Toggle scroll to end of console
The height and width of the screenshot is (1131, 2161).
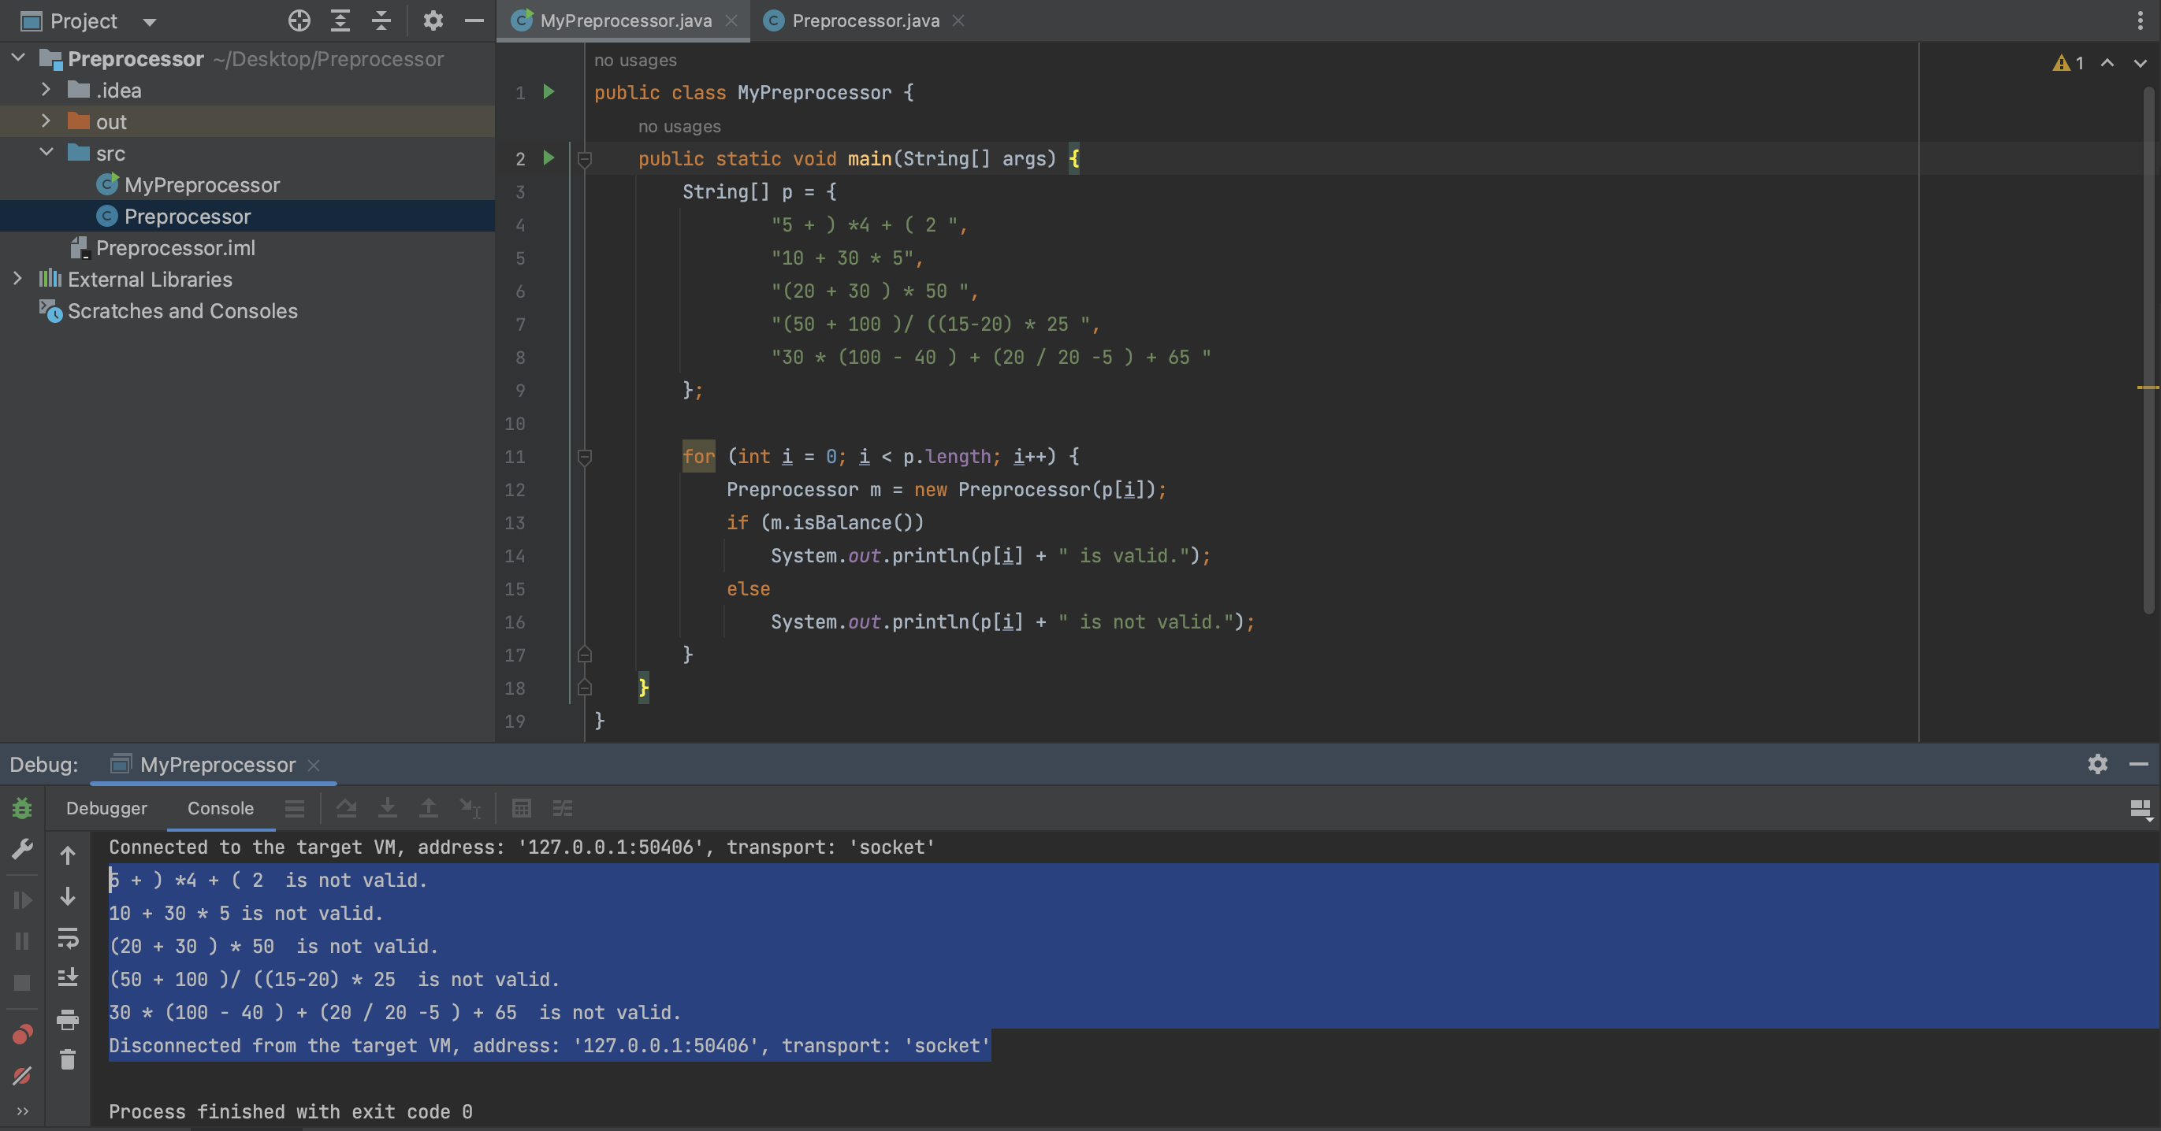(68, 977)
